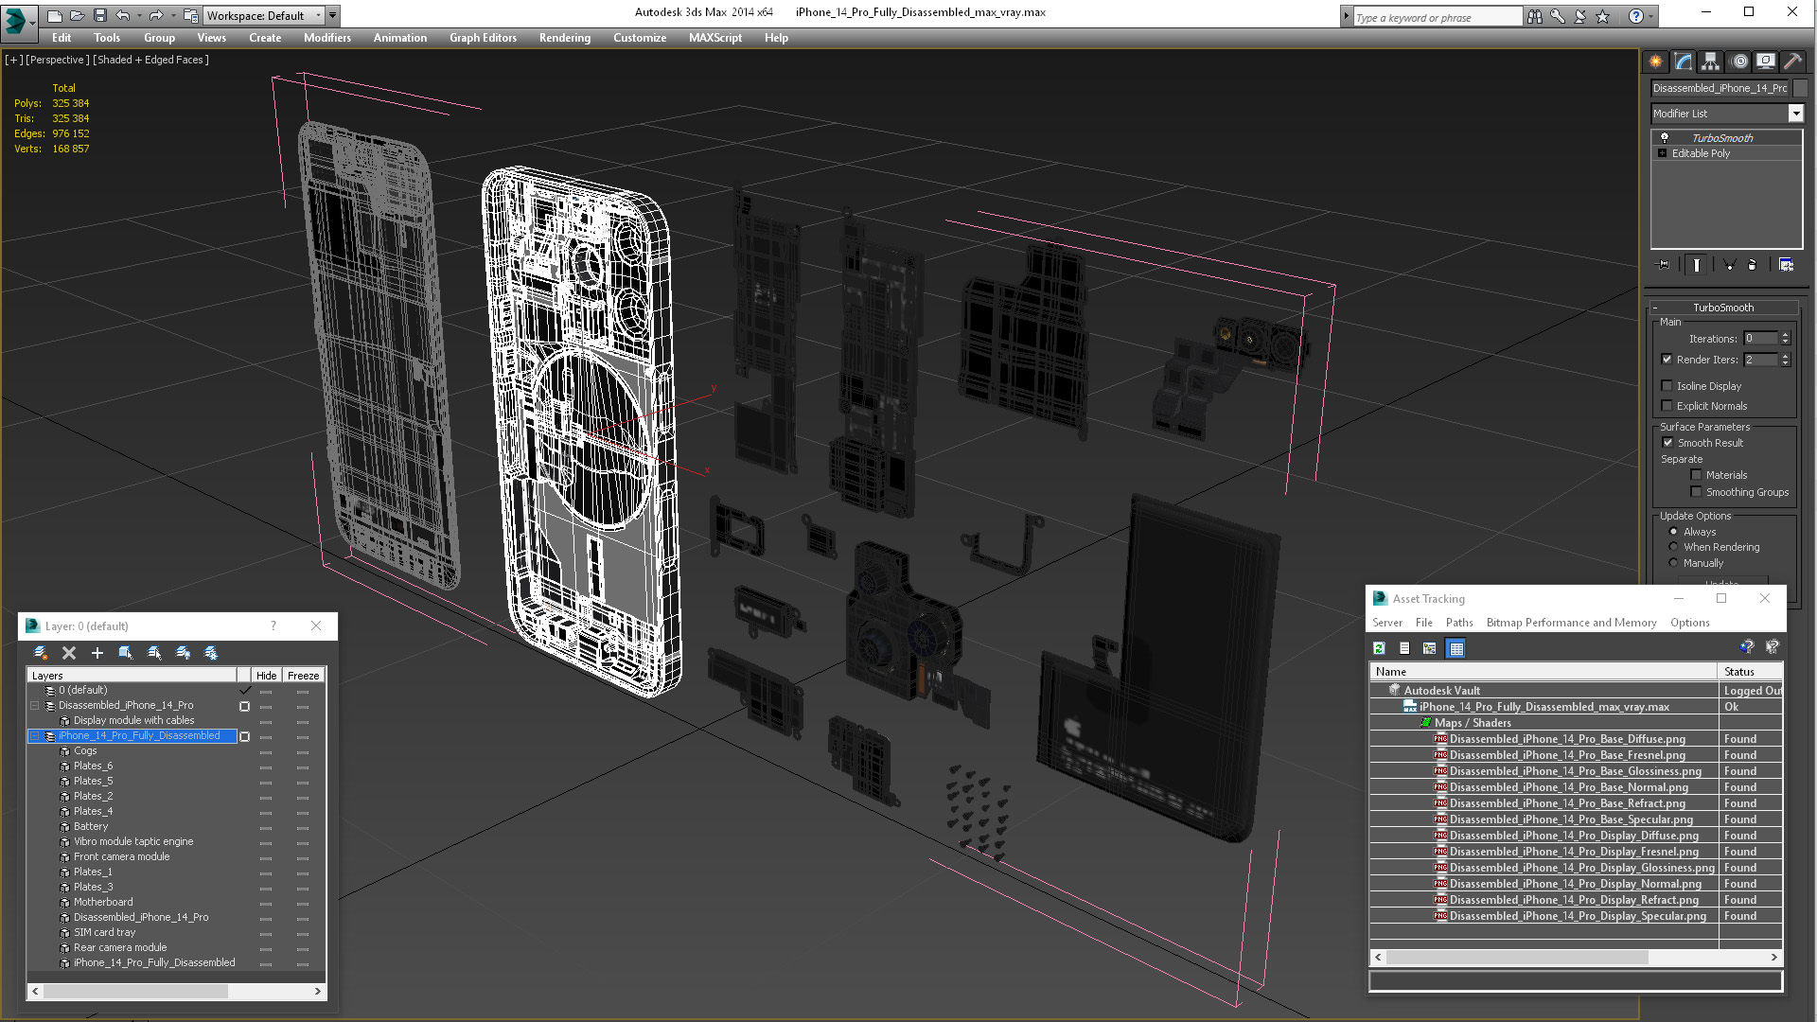Uncheck the Smooth Result checkbox

coord(1667,443)
